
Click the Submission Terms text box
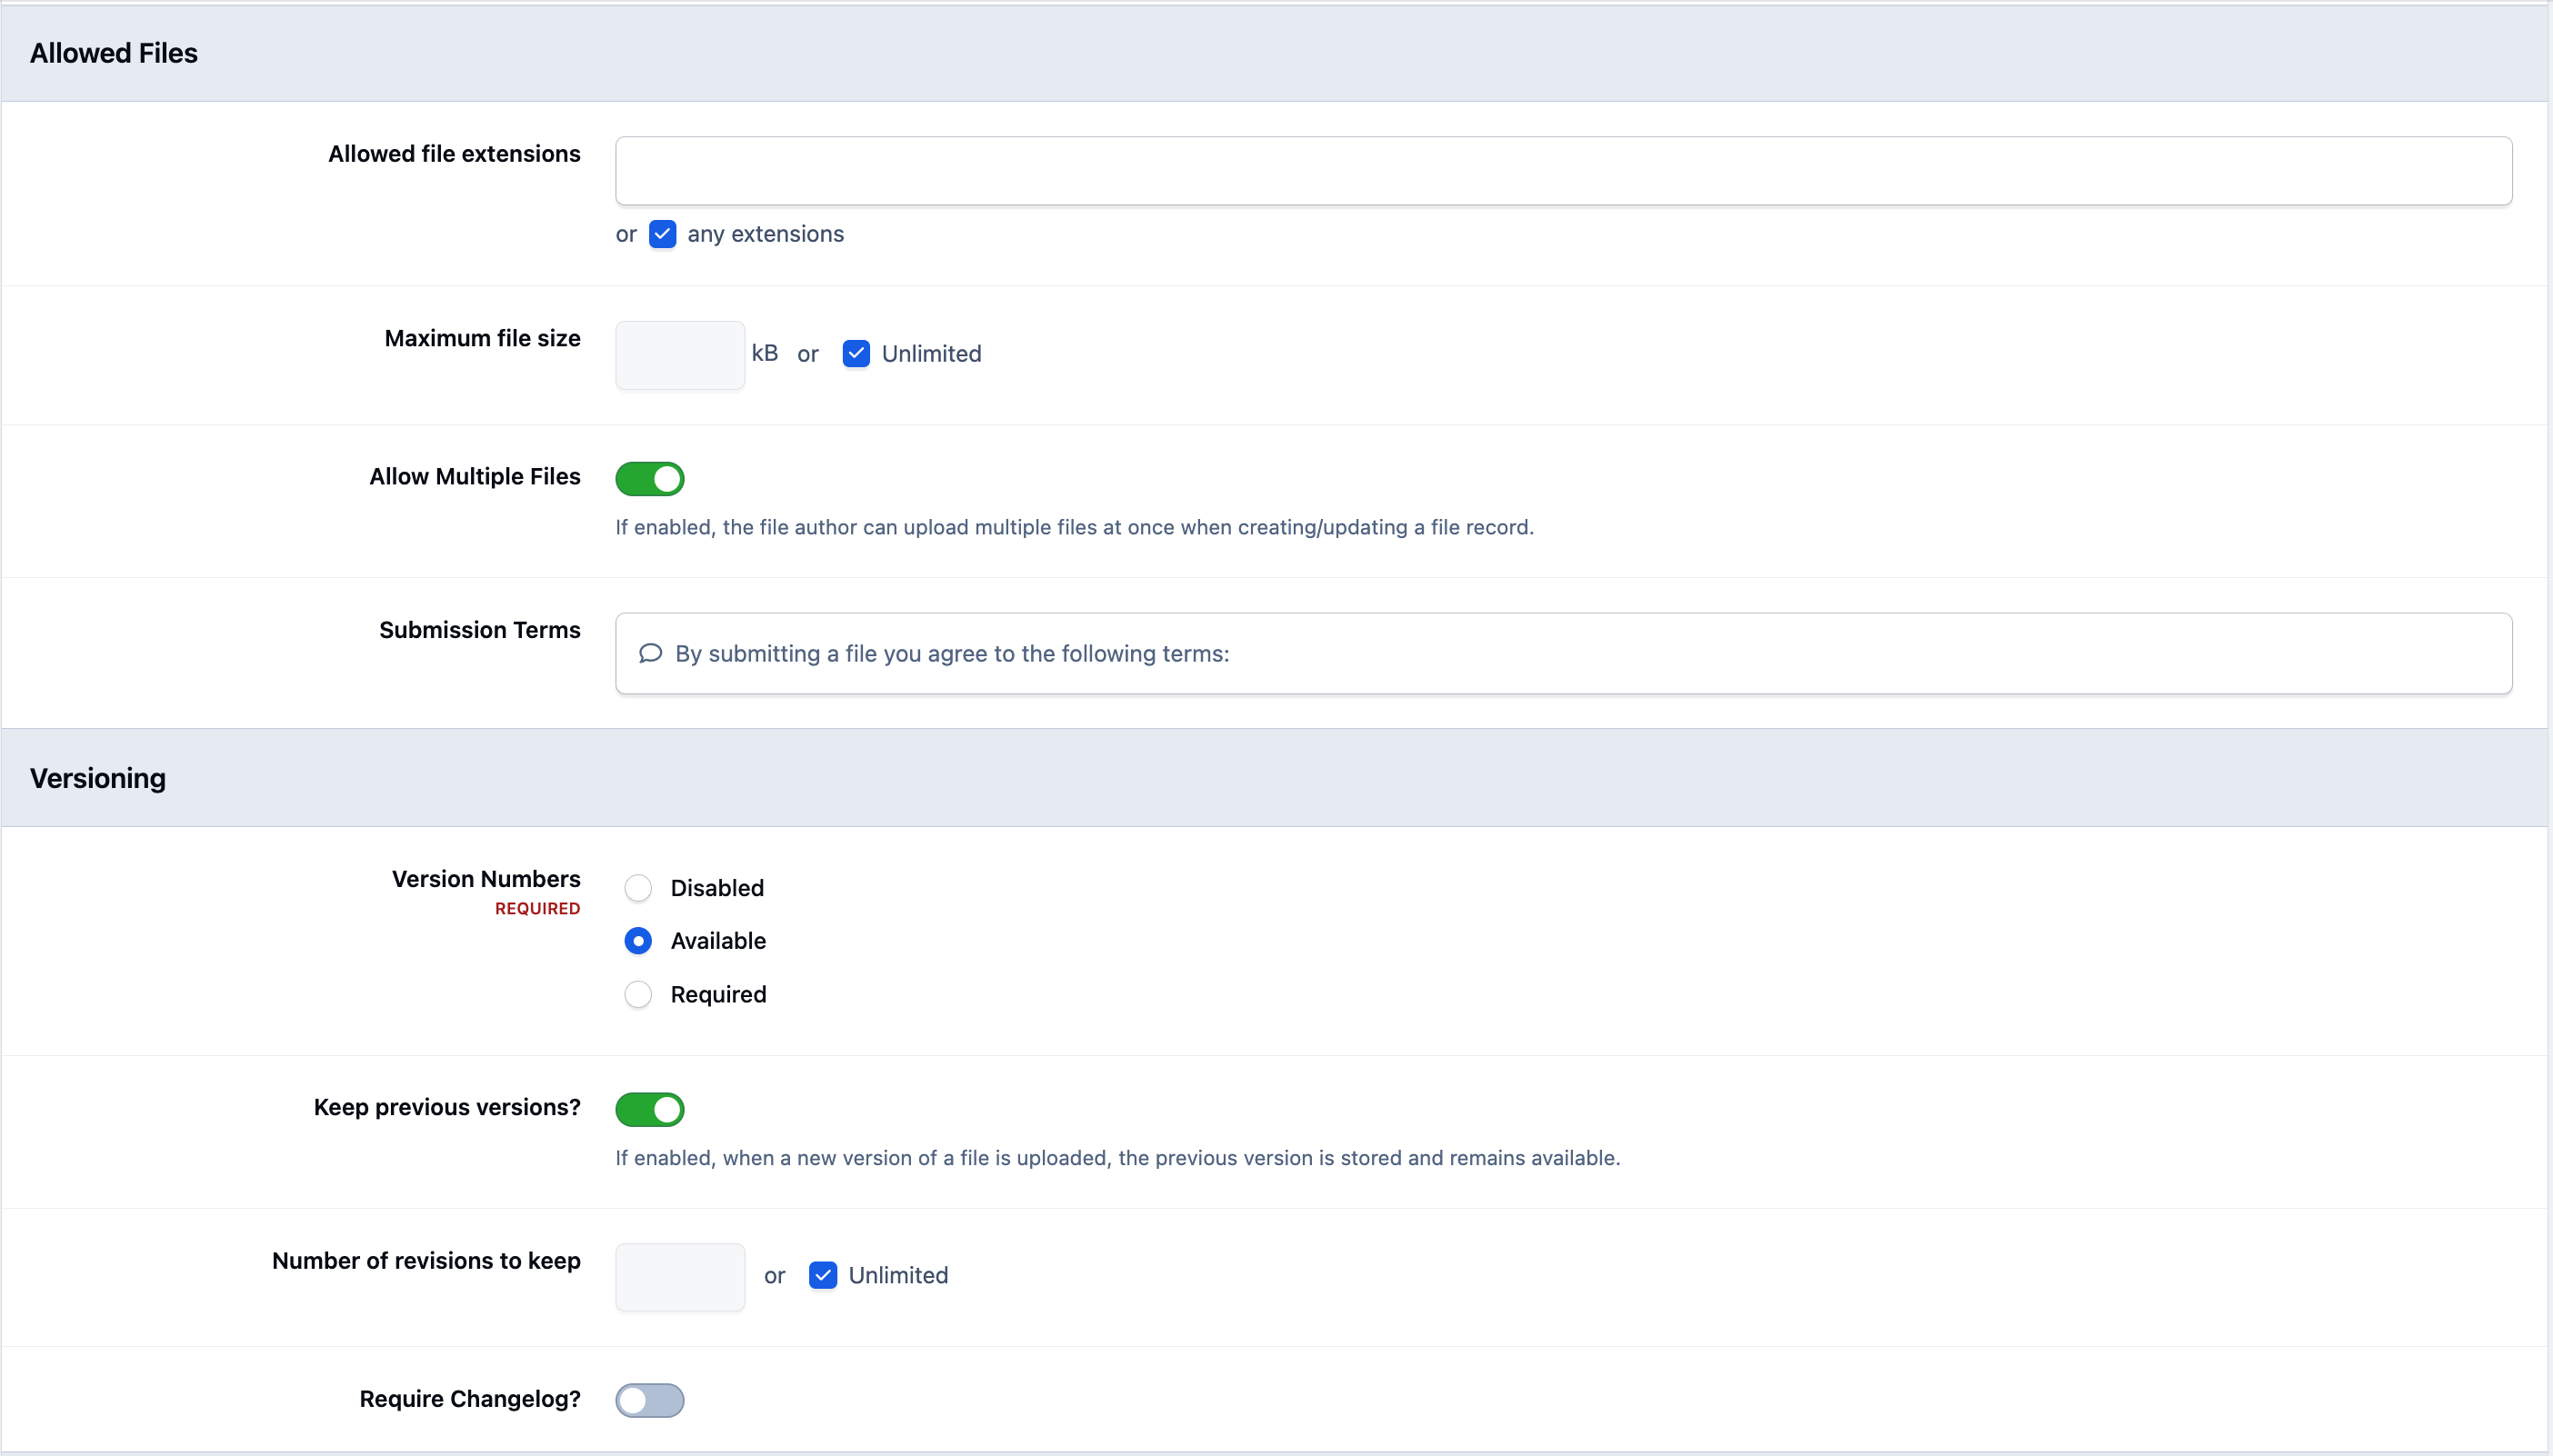coord(1563,654)
